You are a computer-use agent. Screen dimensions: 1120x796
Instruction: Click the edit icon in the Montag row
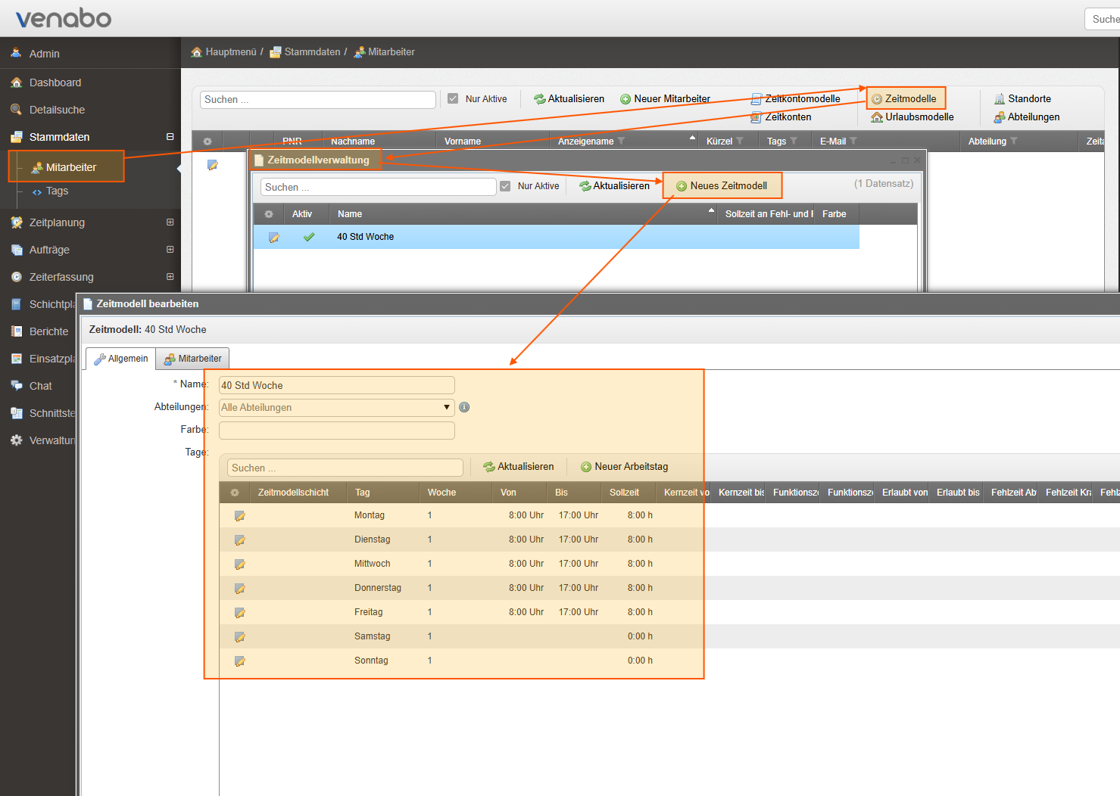click(x=240, y=516)
